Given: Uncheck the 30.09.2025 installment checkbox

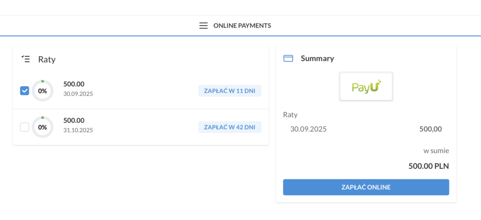Looking at the screenshot, I should (x=24, y=91).
